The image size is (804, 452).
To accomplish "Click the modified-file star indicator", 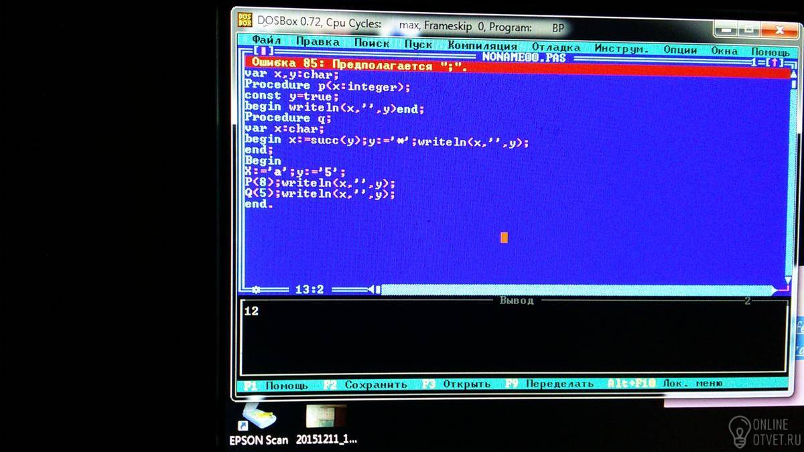I will pyautogui.click(x=255, y=289).
